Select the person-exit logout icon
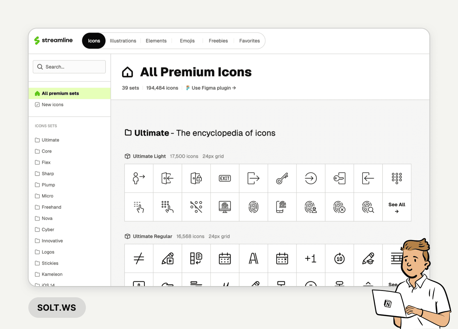Viewport: 458px width, 329px height. [x=139, y=178]
